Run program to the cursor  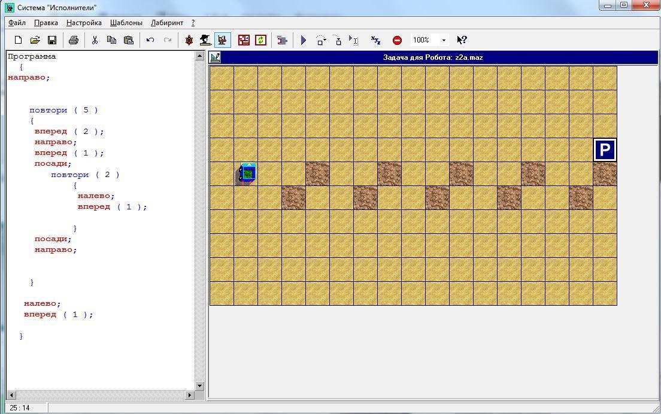pos(354,40)
